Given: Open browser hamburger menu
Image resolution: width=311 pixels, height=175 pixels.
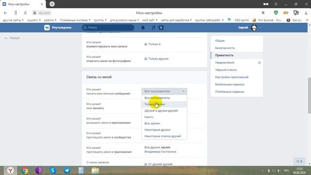Looking at the screenshot, I should point(276,4).
